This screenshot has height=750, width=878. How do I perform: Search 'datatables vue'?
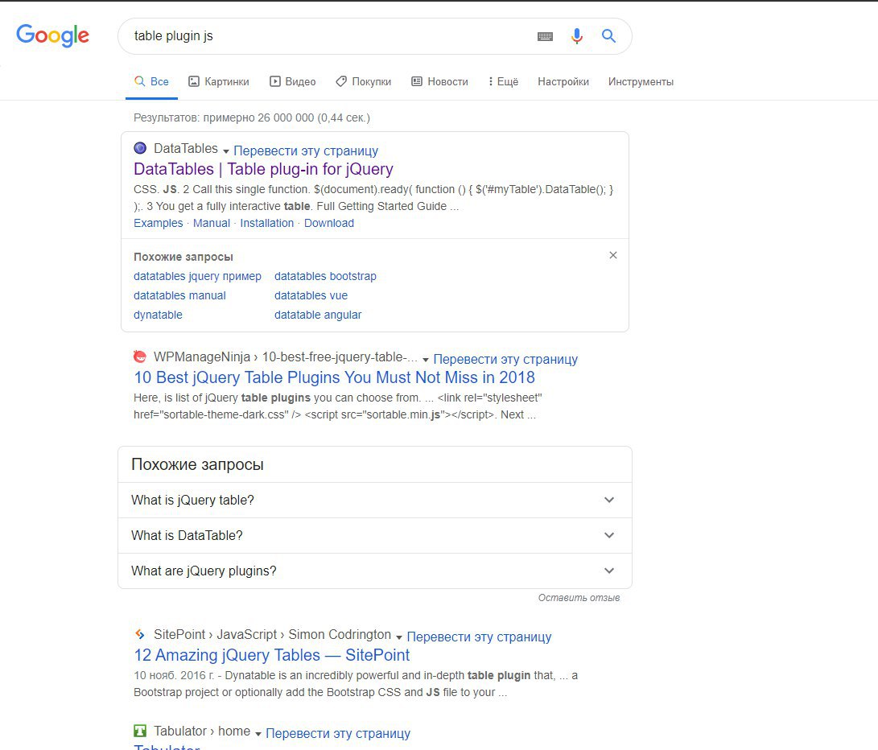[311, 295]
